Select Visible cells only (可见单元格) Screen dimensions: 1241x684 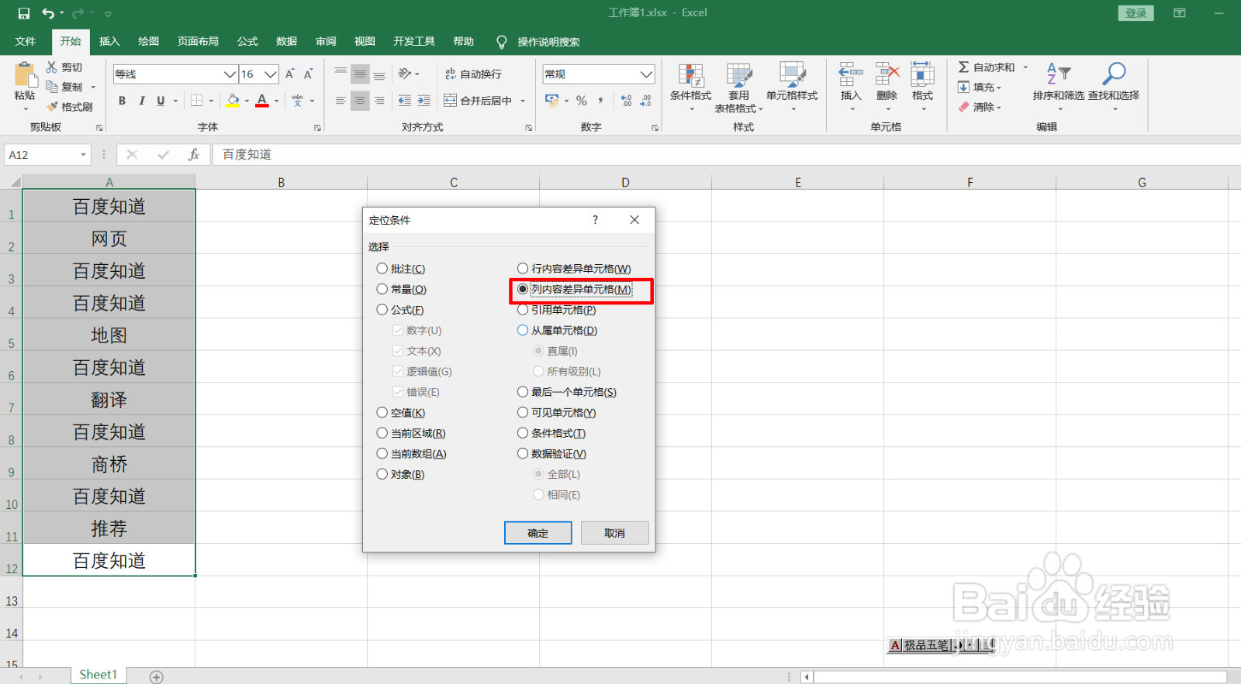(x=523, y=413)
